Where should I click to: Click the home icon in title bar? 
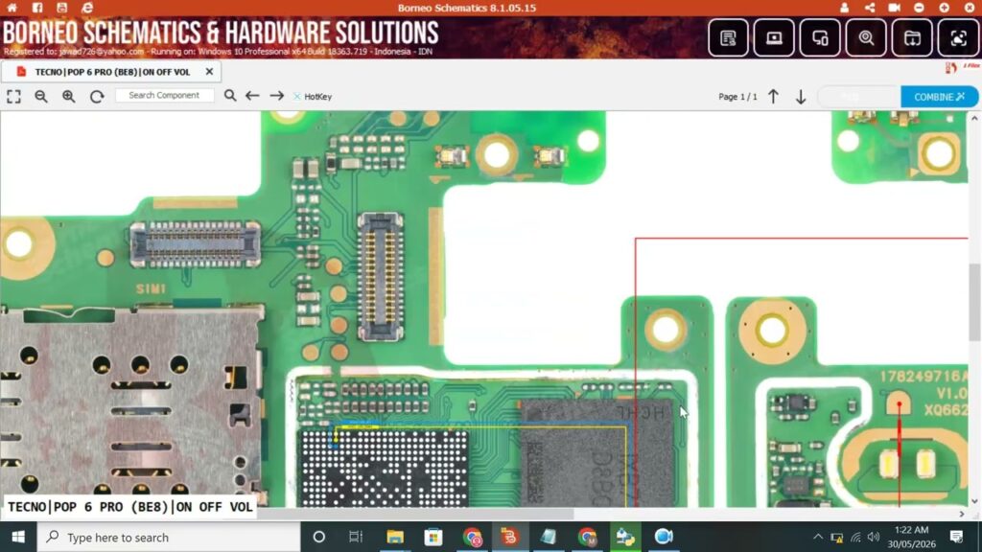point(12,8)
